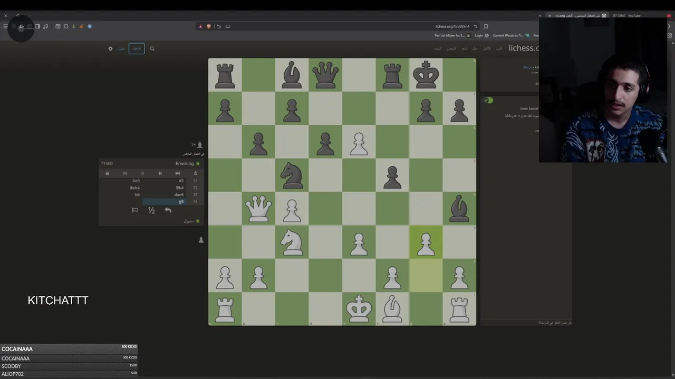675x379 pixels.
Task: Open Brave Rewards triangle icon
Action: (200, 26)
